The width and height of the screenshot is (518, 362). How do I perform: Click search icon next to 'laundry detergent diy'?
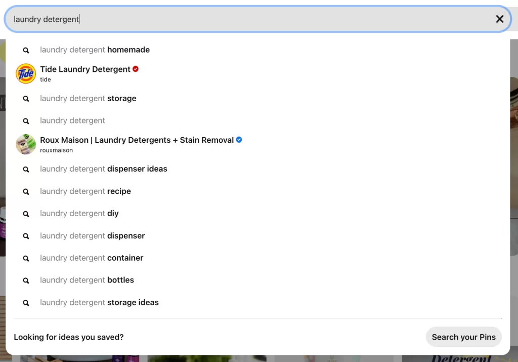coord(26,214)
